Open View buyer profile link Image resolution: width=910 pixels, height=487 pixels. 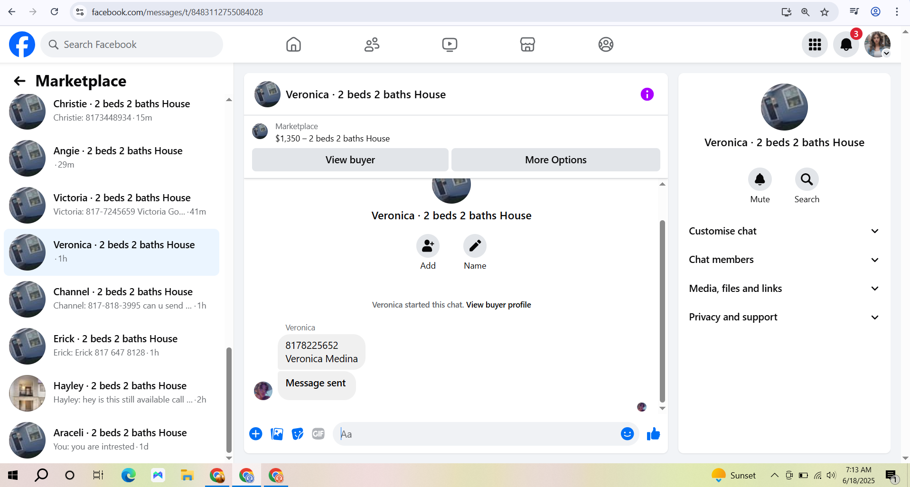(498, 305)
